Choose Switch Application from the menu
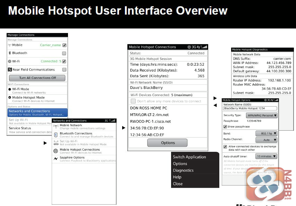Image resolution: width=296 pixels, height=206 pixels. [x=189, y=157]
